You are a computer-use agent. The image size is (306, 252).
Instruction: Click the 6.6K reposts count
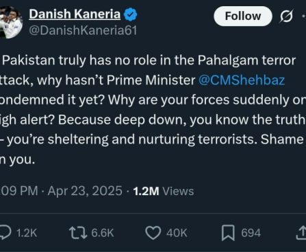tap(103, 233)
